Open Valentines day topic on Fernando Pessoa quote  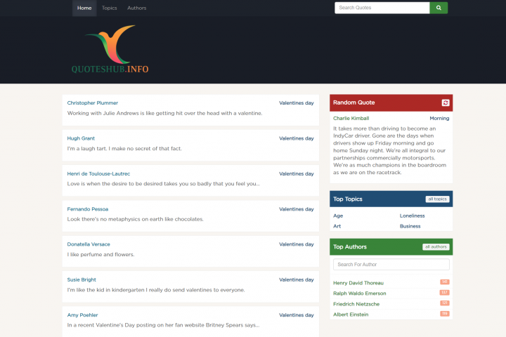pos(297,209)
